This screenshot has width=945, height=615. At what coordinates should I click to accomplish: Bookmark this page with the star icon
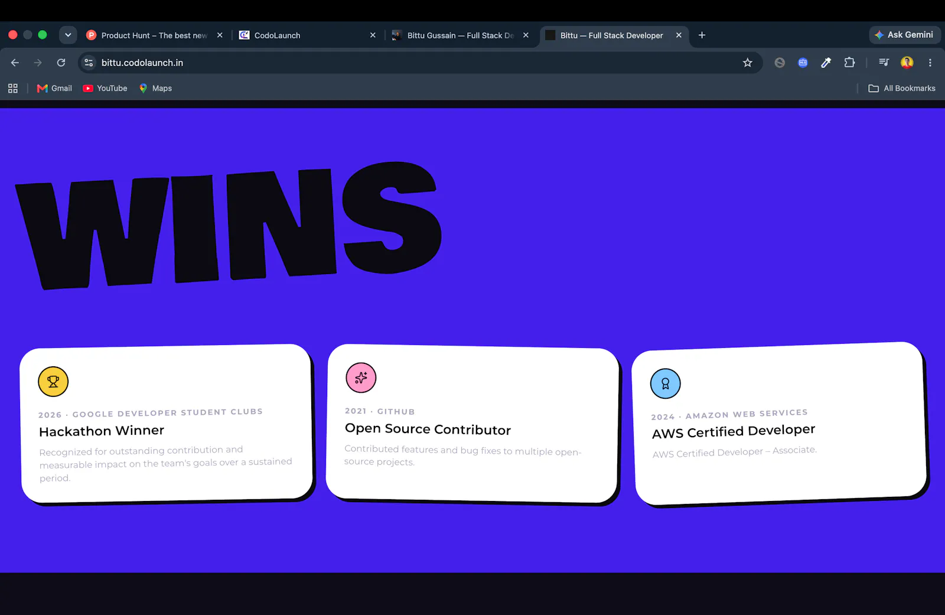pos(748,63)
